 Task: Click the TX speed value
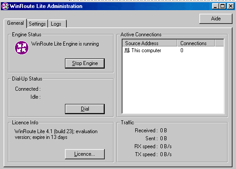pyautogui.click(x=166, y=154)
